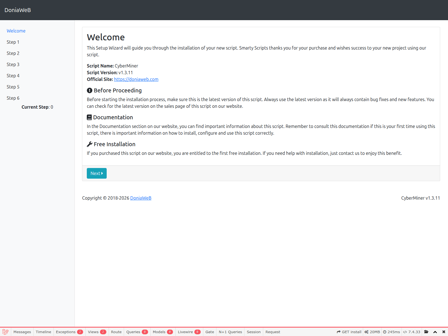Open the Exceptions debugbar tab
This screenshot has width=448, height=336.
click(69, 332)
